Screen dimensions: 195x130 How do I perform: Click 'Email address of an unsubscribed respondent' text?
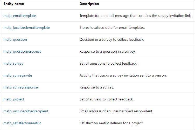click(x=116, y=111)
